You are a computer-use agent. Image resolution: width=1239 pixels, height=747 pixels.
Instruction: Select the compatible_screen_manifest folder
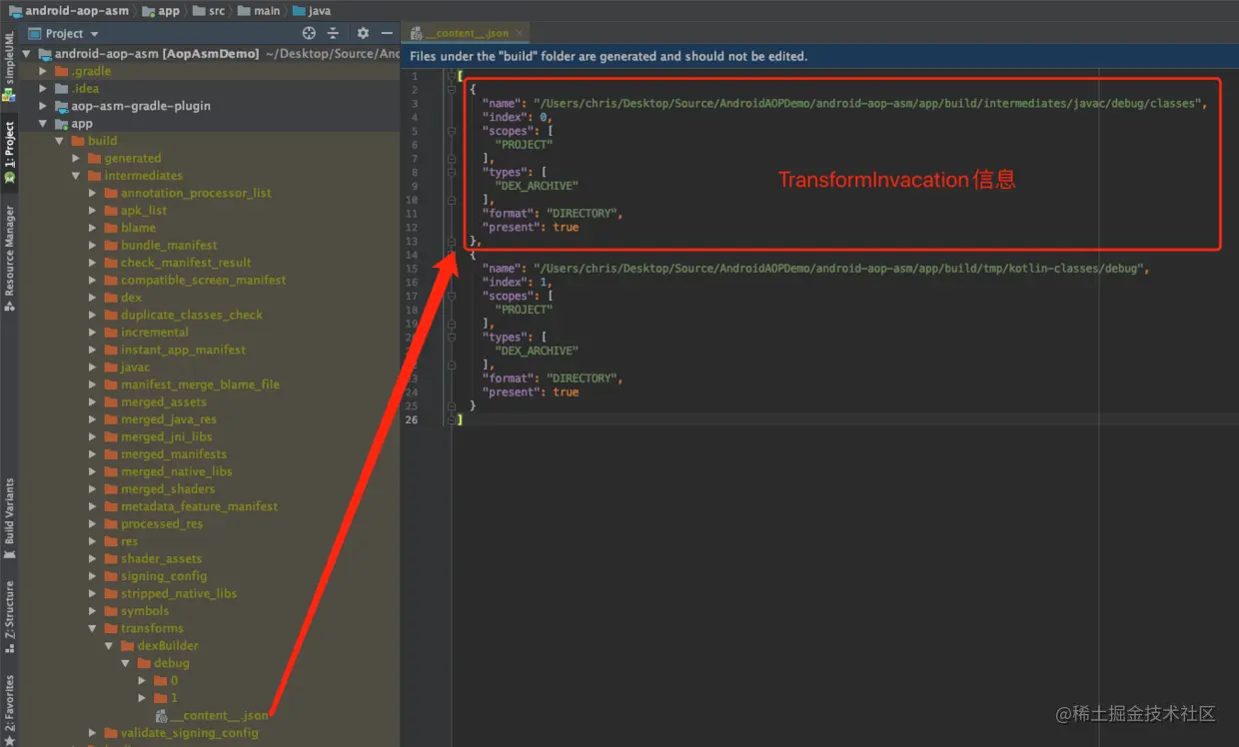(194, 280)
